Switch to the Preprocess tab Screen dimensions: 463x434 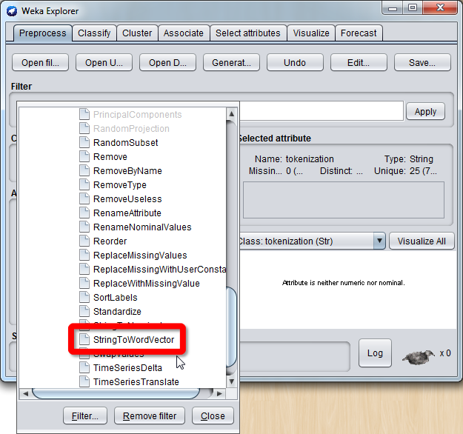pos(42,33)
